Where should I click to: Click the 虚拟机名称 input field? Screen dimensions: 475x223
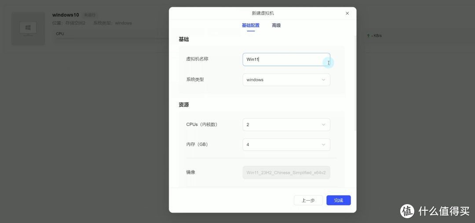pos(286,60)
